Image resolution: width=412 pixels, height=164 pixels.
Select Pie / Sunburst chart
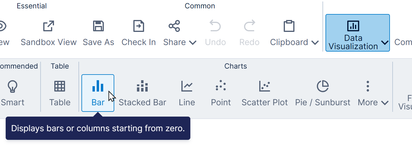click(x=322, y=93)
